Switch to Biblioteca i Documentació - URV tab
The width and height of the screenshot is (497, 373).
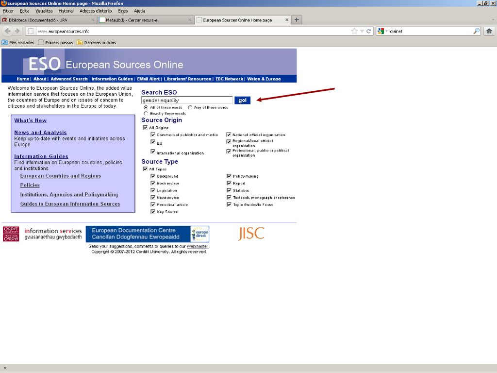(49, 19)
